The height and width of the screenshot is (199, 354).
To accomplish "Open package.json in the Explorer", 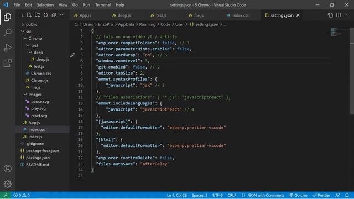I will (x=43, y=158).
